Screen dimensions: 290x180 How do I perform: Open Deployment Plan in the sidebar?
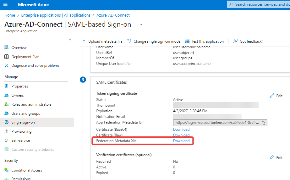click(25, 57)
